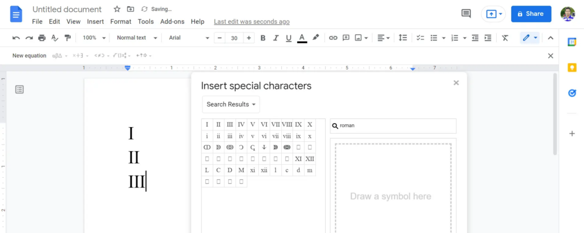Open Google Keep in the side panel
Viewport: 584px width, 233px height.
click(572, 67)
